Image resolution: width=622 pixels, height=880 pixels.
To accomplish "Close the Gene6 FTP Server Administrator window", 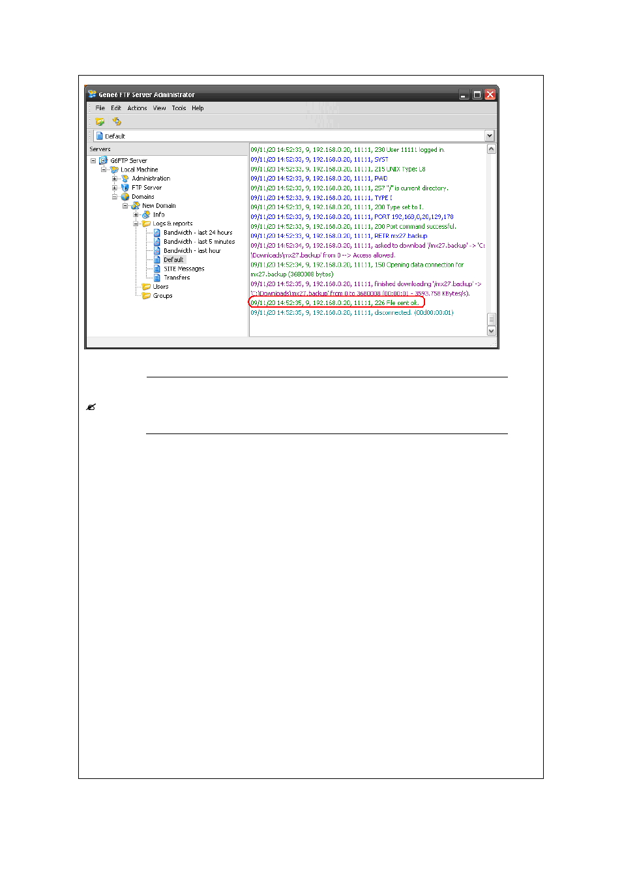I will click(490, 95).
